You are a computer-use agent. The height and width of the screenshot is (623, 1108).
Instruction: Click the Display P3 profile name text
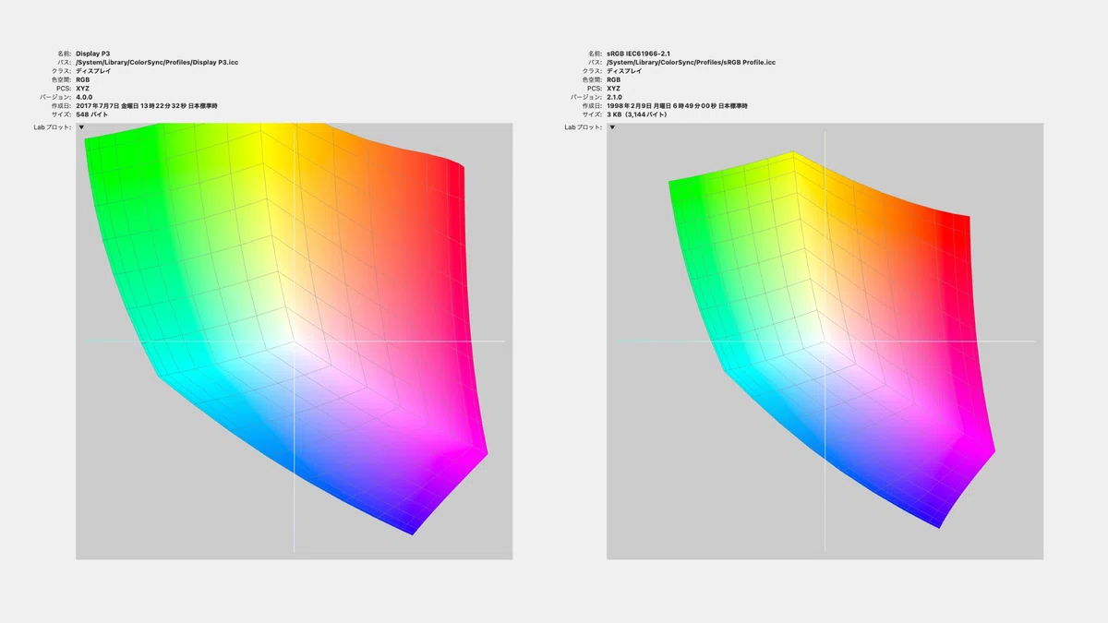coord(92,54)
